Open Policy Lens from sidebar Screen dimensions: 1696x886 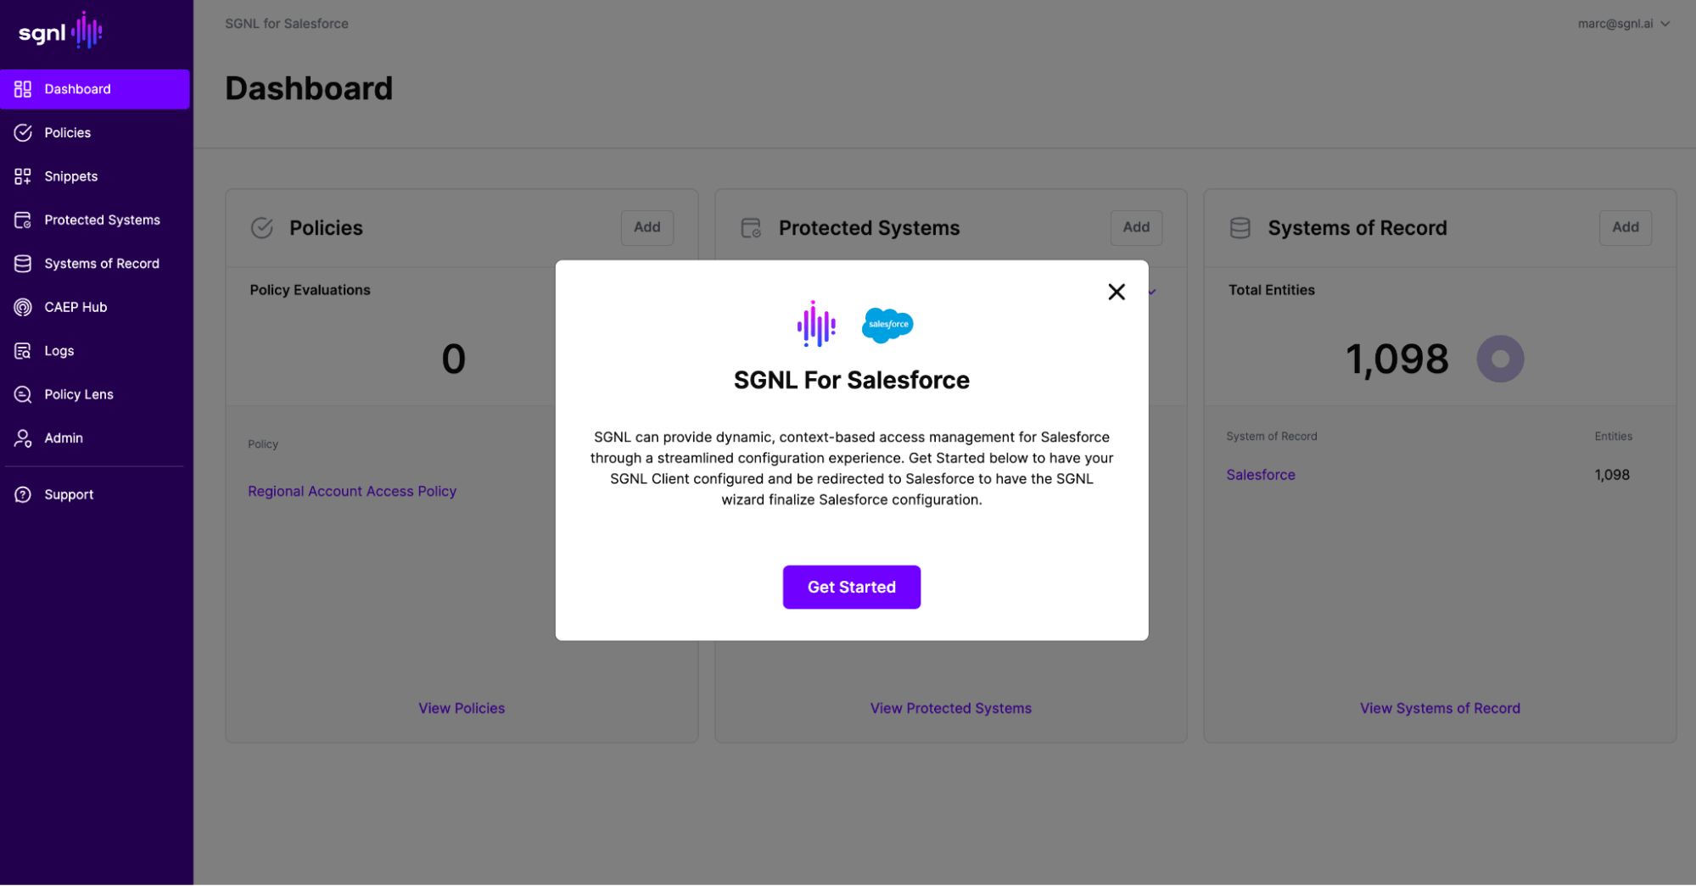coord(94,394)
